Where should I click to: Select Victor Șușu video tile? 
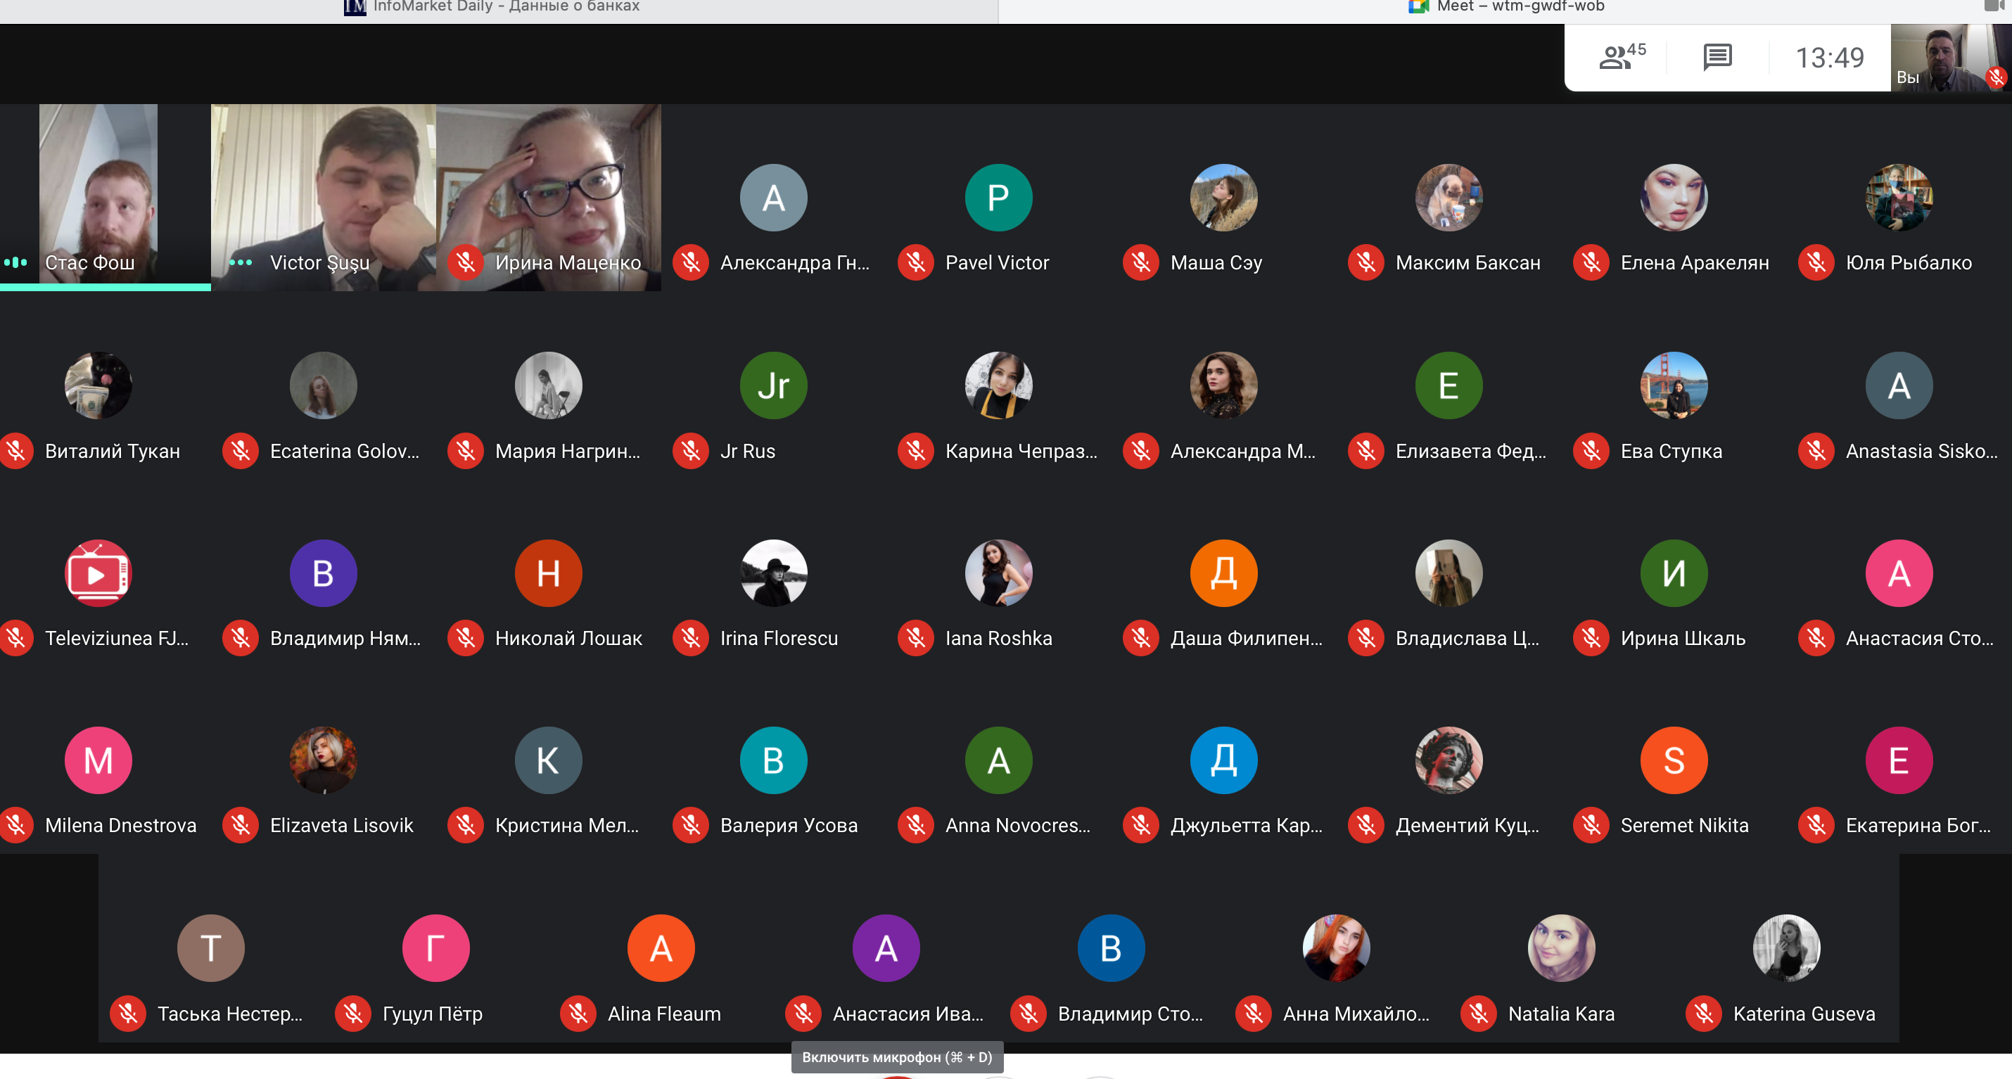point(324,195)
